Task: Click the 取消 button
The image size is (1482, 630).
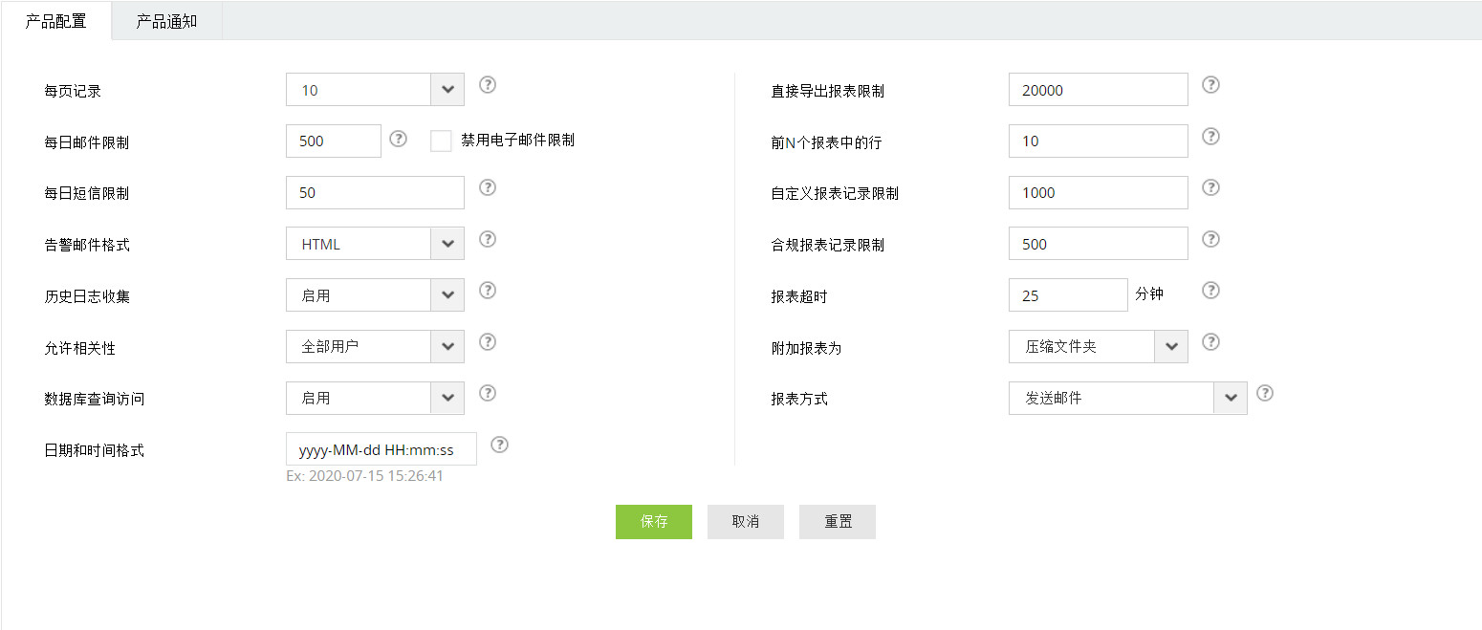Action: pyautogui.click(x=746, y=522)
